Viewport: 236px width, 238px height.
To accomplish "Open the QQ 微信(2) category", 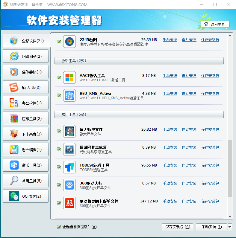I will point(25,196).
